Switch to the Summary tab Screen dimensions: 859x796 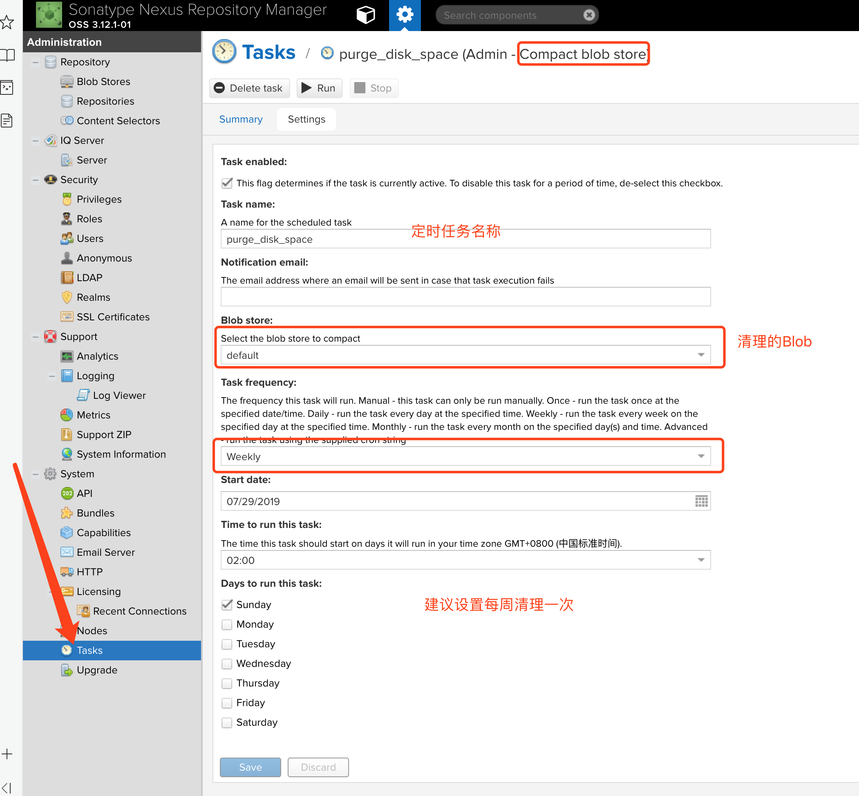(241, 119)
